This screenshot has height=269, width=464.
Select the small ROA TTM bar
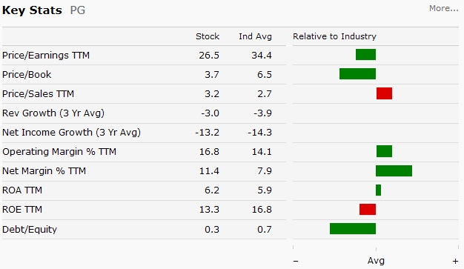click(x=378, y=190)
